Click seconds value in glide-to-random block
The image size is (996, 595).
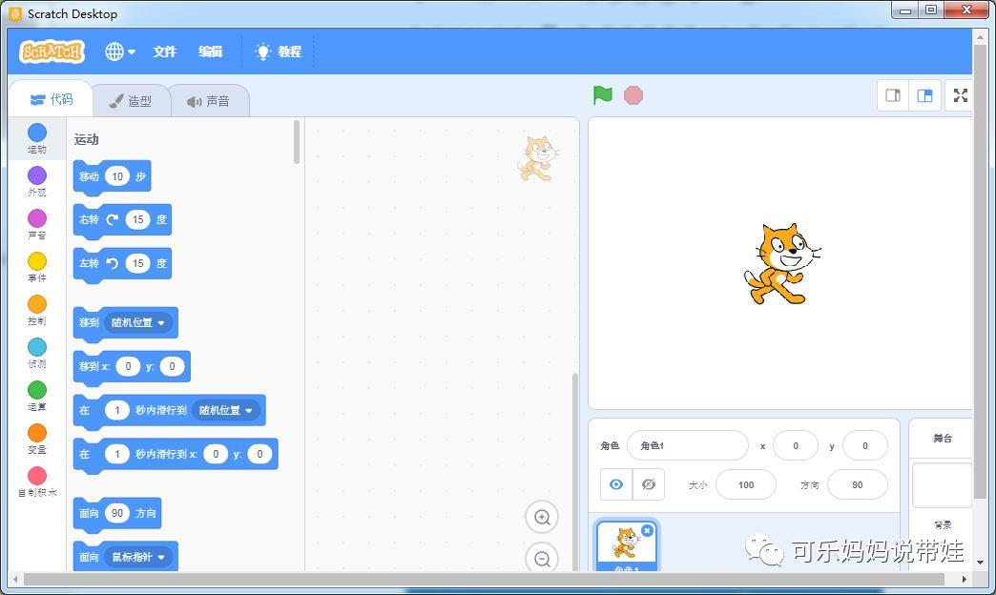(117, 410)
